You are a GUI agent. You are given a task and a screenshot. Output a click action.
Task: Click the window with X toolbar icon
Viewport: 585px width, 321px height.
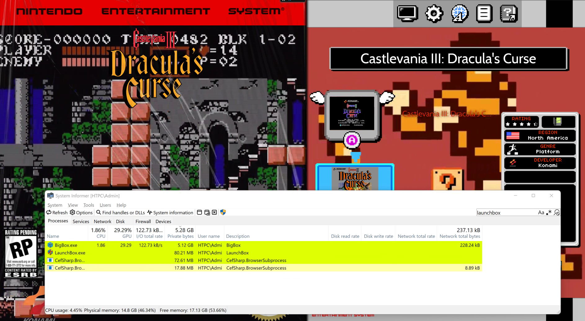point(214,213)
